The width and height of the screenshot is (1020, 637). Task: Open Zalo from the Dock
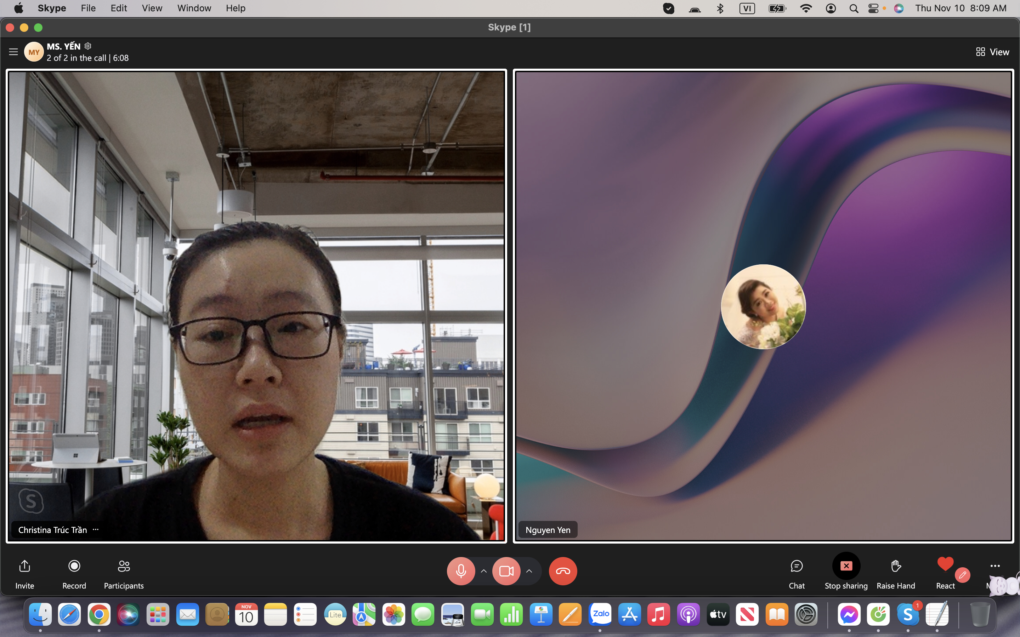[600, 615]
